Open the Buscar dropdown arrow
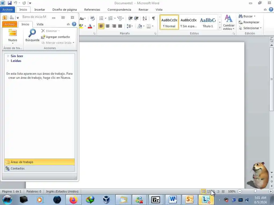This screenshot has height=205, width=274. 255,16
